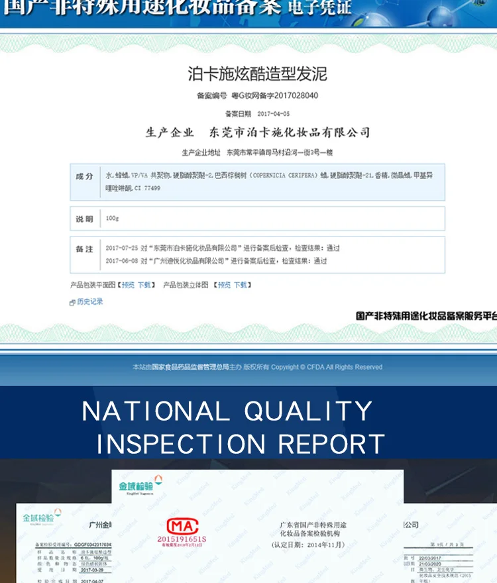
Task: Click the 2017-07-25 inspection note
Action: coord(223,248)
